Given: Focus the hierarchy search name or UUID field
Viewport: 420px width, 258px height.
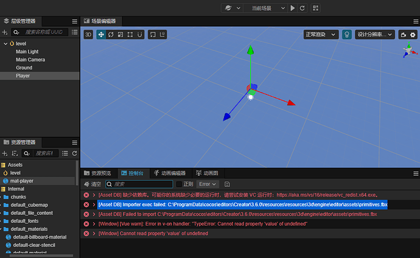Looking at the screenshot, I should [x=44, y=32].
